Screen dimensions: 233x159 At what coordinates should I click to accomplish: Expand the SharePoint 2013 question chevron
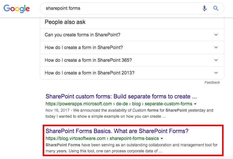coord(216,73)
